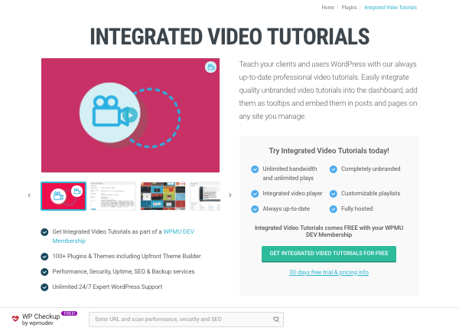
Task: Click WP Checkup by wpmudev label
Action: 41,320
